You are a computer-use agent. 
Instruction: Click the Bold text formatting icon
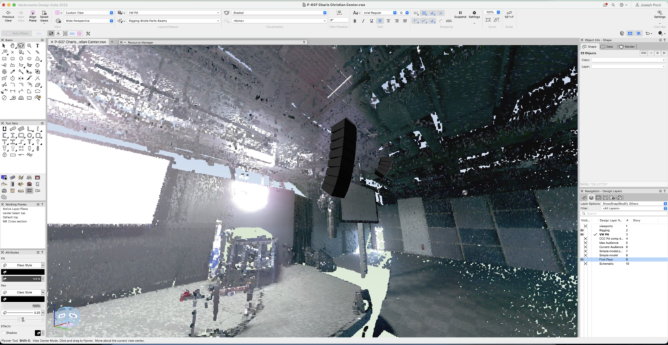click(x=355, y=21)
